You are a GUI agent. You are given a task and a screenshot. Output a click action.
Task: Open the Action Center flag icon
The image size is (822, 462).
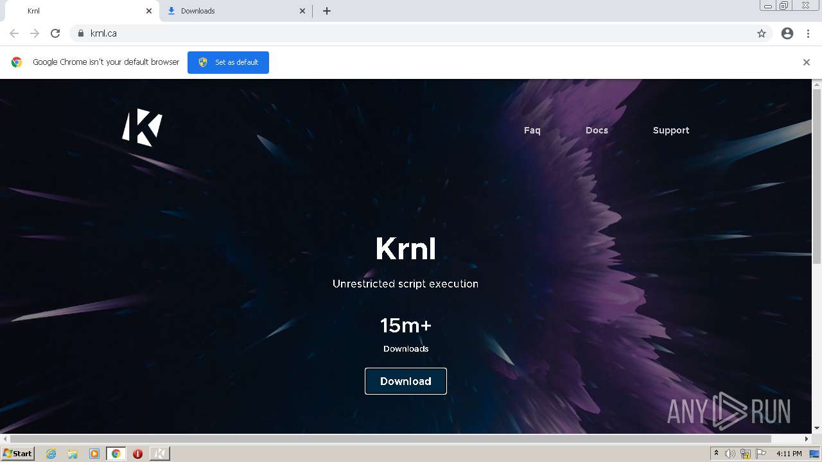(x=761, y=454)
